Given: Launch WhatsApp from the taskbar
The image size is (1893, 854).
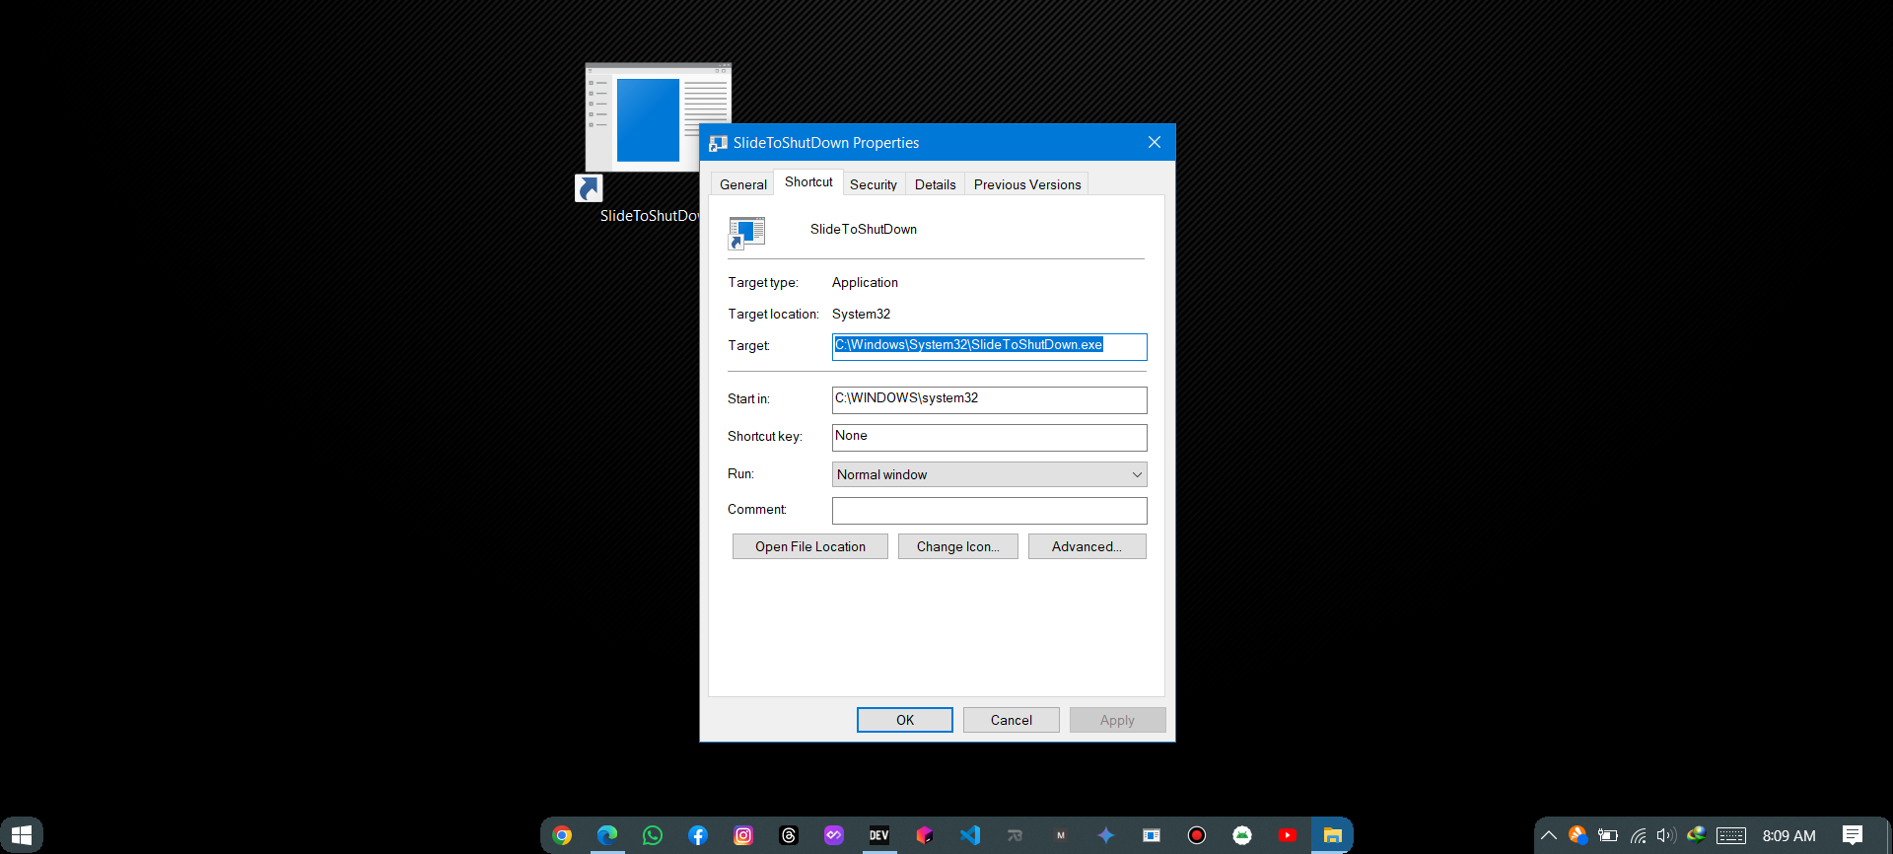Looking at the screenshot, I should [653, 835].
